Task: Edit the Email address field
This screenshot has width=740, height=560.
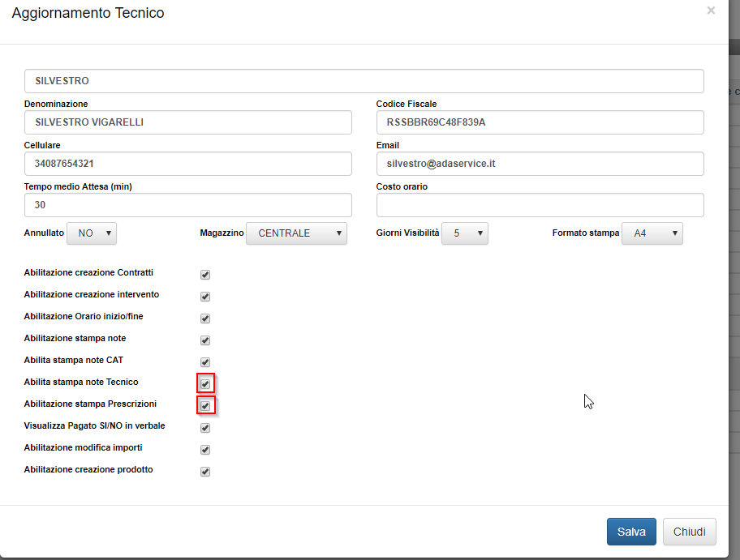Action: click(x=540, y=164)
